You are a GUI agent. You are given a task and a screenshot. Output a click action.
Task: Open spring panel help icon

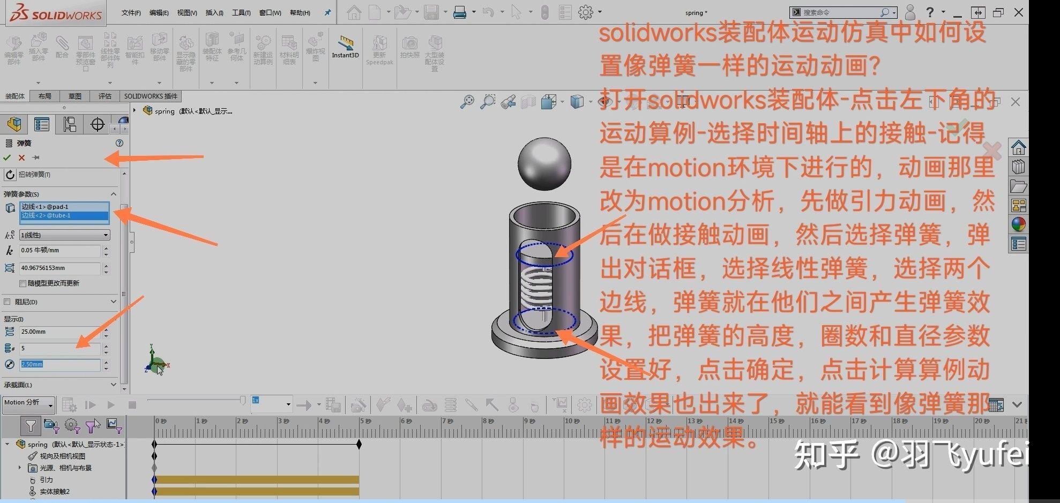tap(119, 143)
